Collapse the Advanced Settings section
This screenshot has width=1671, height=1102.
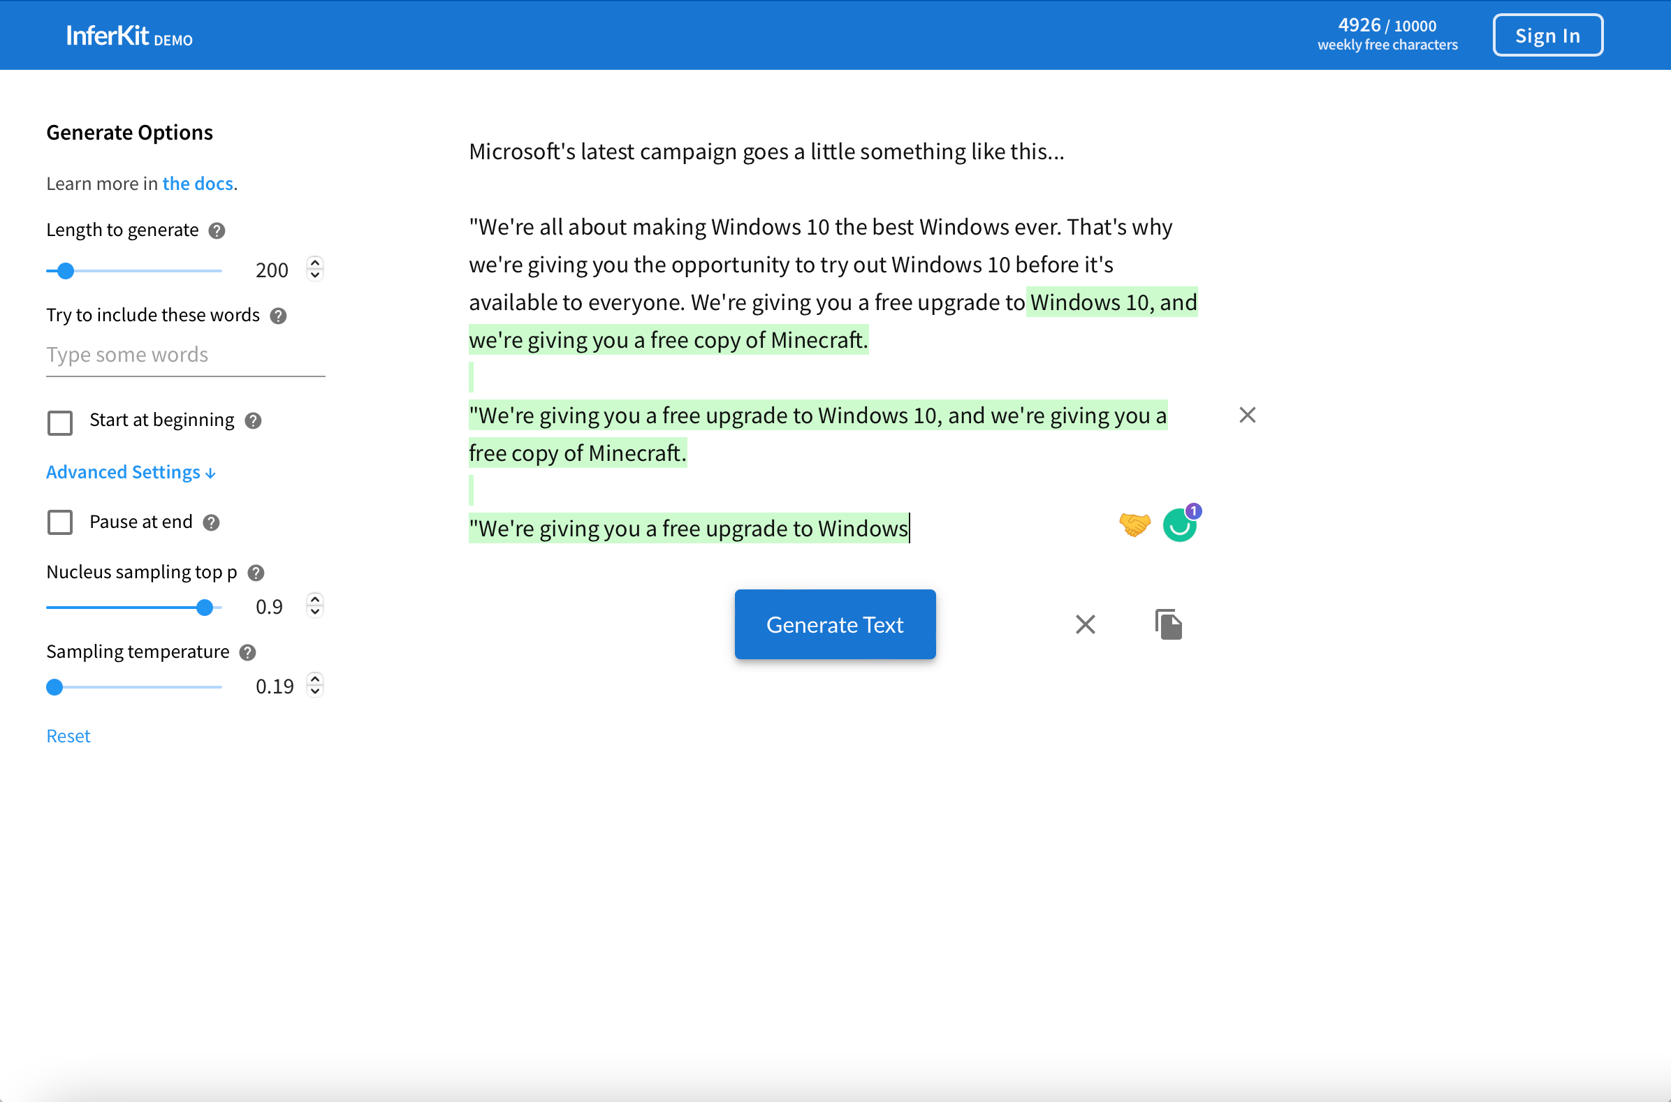(131, 472)
